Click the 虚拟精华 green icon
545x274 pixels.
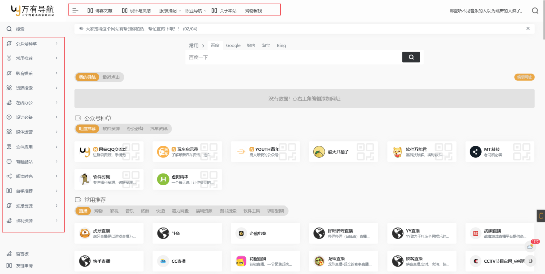(x=163, y=179)
